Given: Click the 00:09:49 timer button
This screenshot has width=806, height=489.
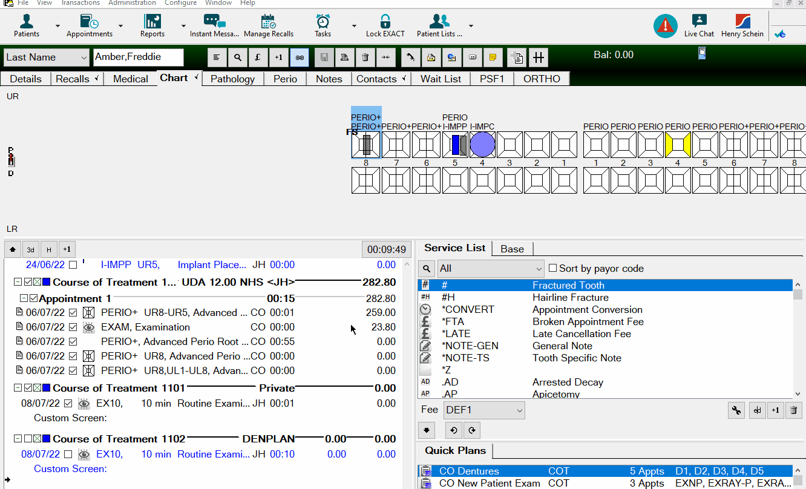Looking at the screenshot, I should [387, 249].
